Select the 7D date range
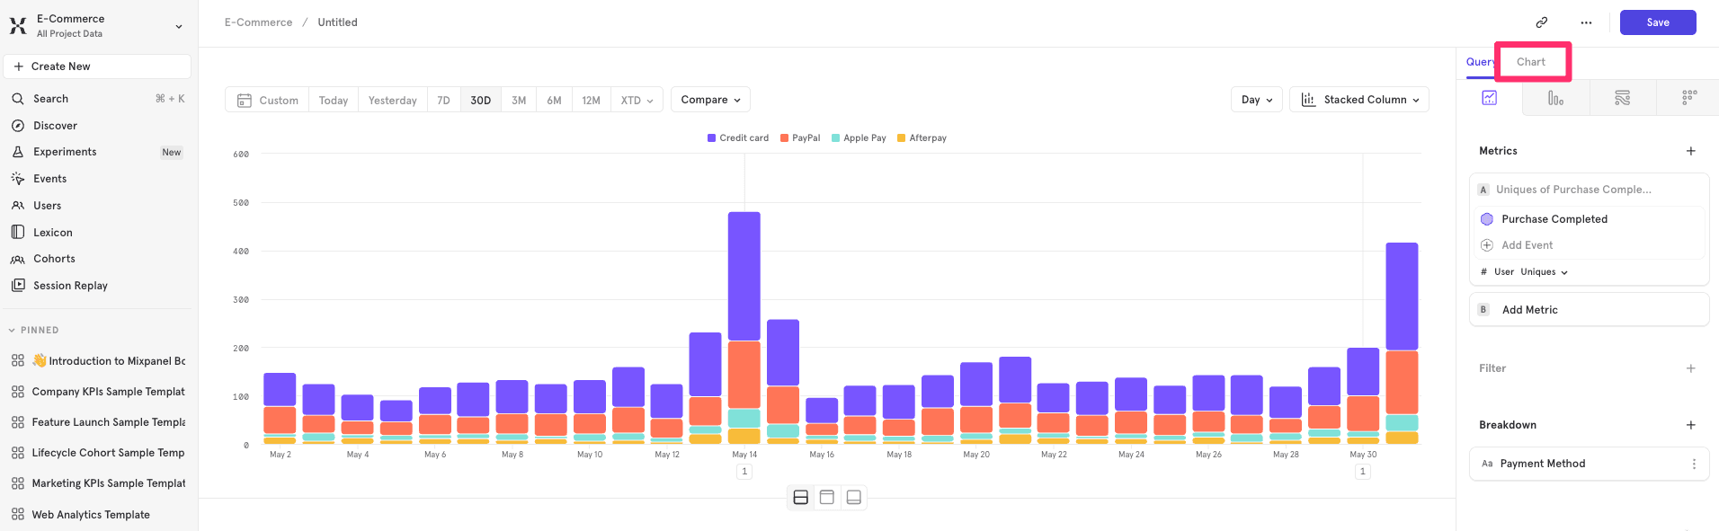Screen dimensions: 1719x531 click(443, 101)
